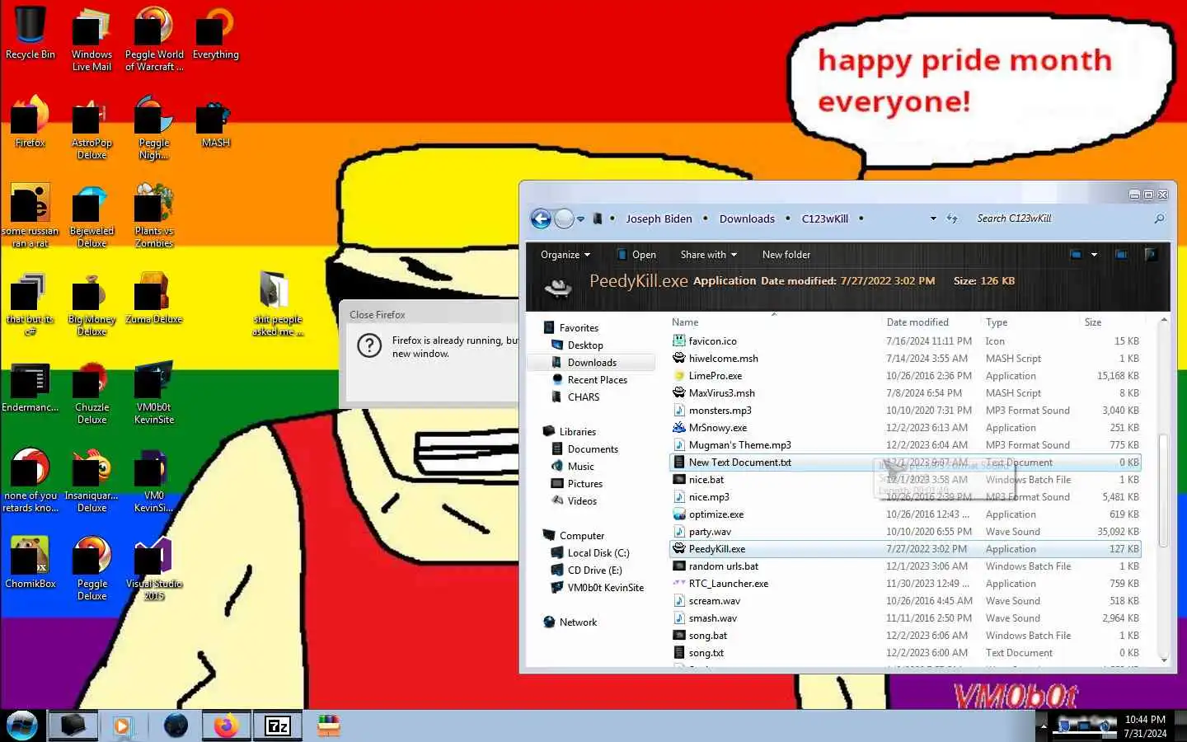
Task: Select the file PeedyKill.exe in list
Action: 906,548
